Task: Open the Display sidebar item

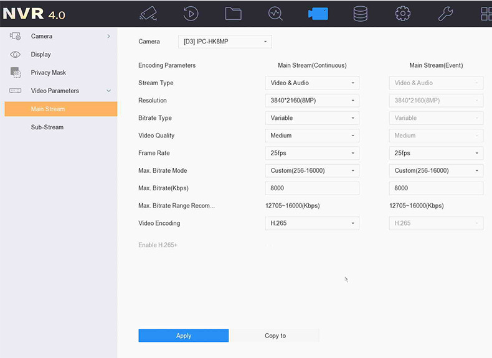Action: click(41, 55)
